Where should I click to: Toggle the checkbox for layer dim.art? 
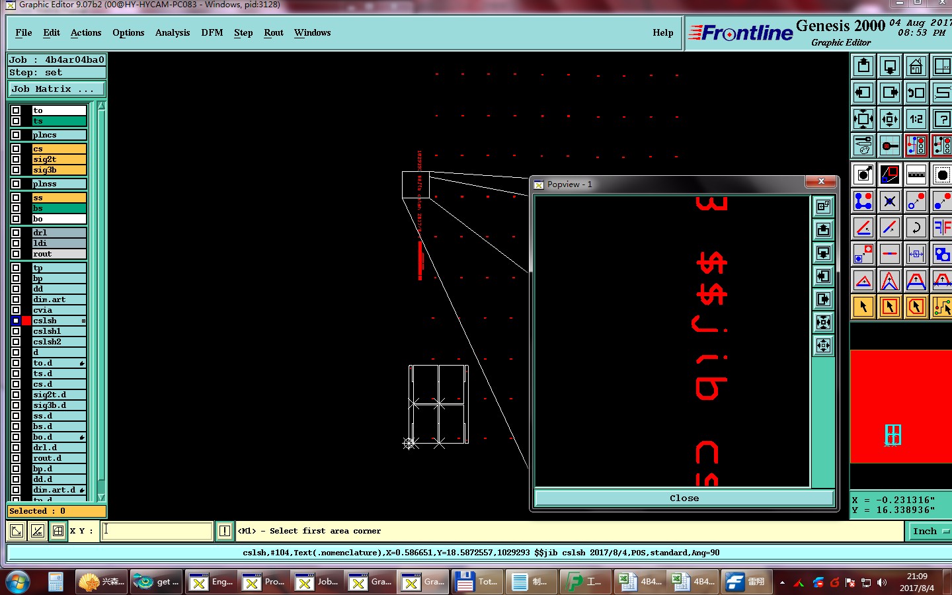16,299
